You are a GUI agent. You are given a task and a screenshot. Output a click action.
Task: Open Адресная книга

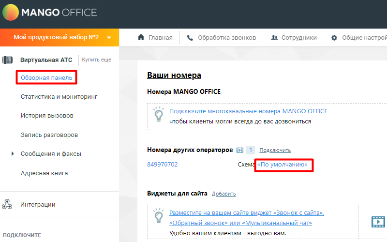pyautogui.click(x=44, y=173)
